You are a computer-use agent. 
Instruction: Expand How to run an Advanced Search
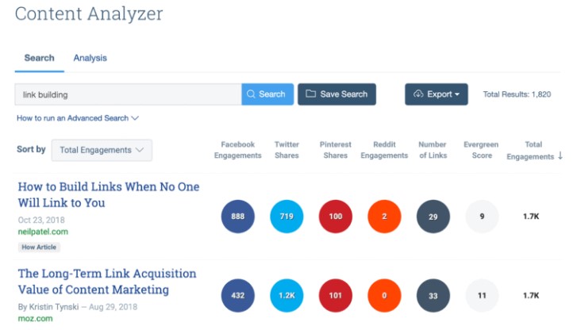[78, 118]
